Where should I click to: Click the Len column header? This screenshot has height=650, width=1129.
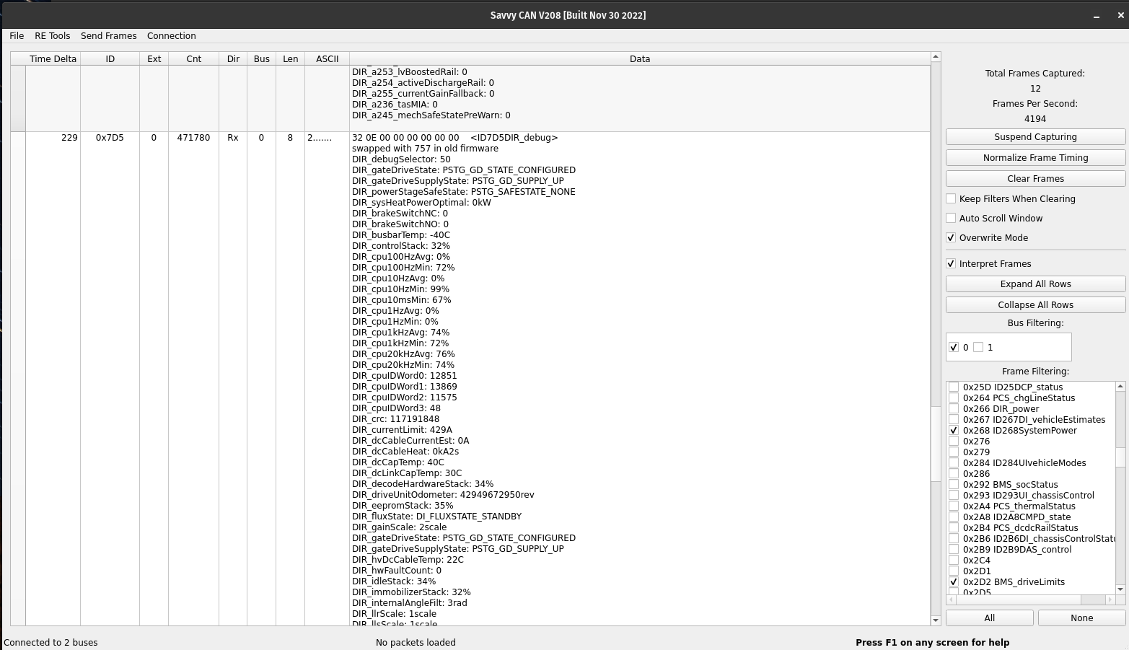tap(290, 59)
